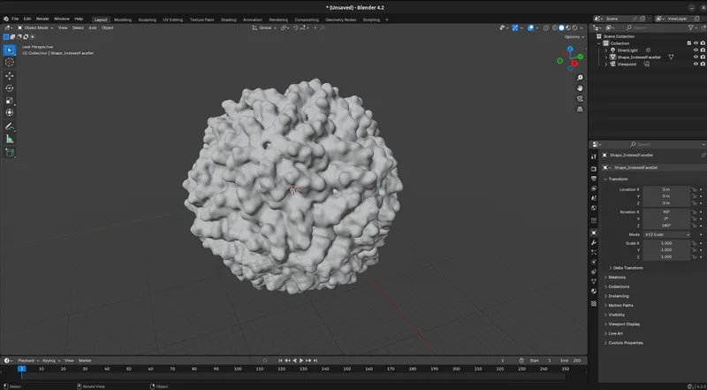This screenshot has height=390, width=707.
Task: Select the Measure tool
Action: tap(10, 139)
